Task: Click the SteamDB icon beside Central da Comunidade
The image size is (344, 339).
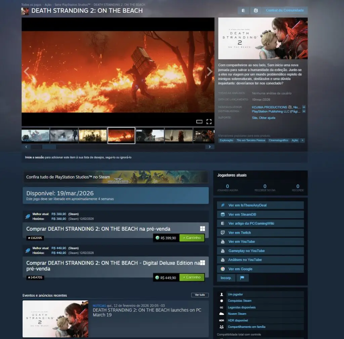Action: [256, 10]
